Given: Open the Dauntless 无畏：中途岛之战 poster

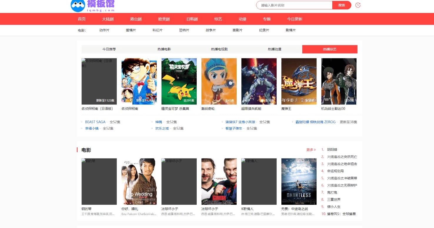Looking at the screenshot, I should (x=299, y=182).
